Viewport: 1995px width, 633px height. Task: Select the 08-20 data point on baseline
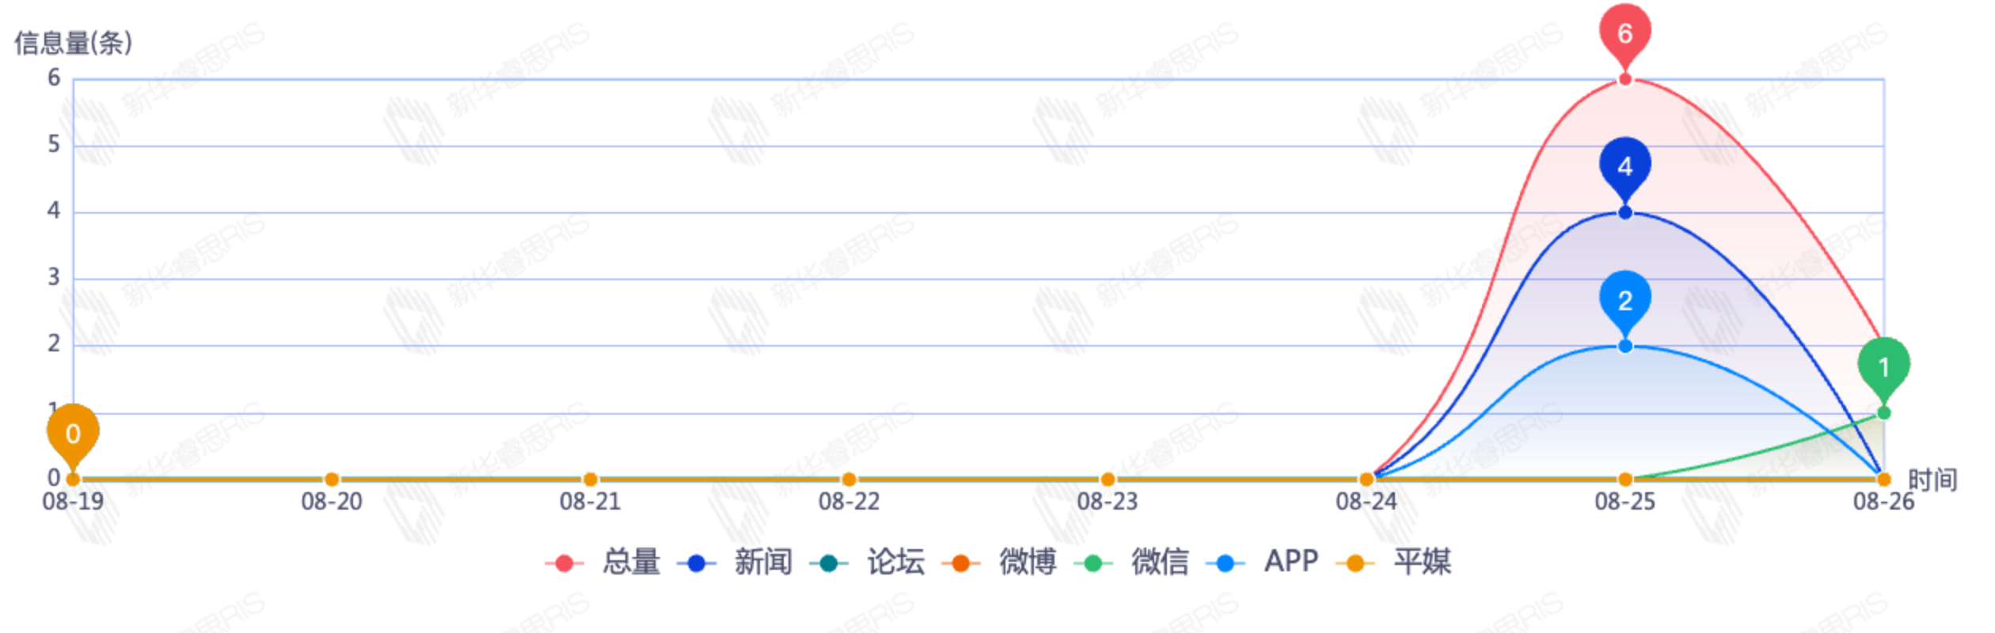click(x=332, y=479)
